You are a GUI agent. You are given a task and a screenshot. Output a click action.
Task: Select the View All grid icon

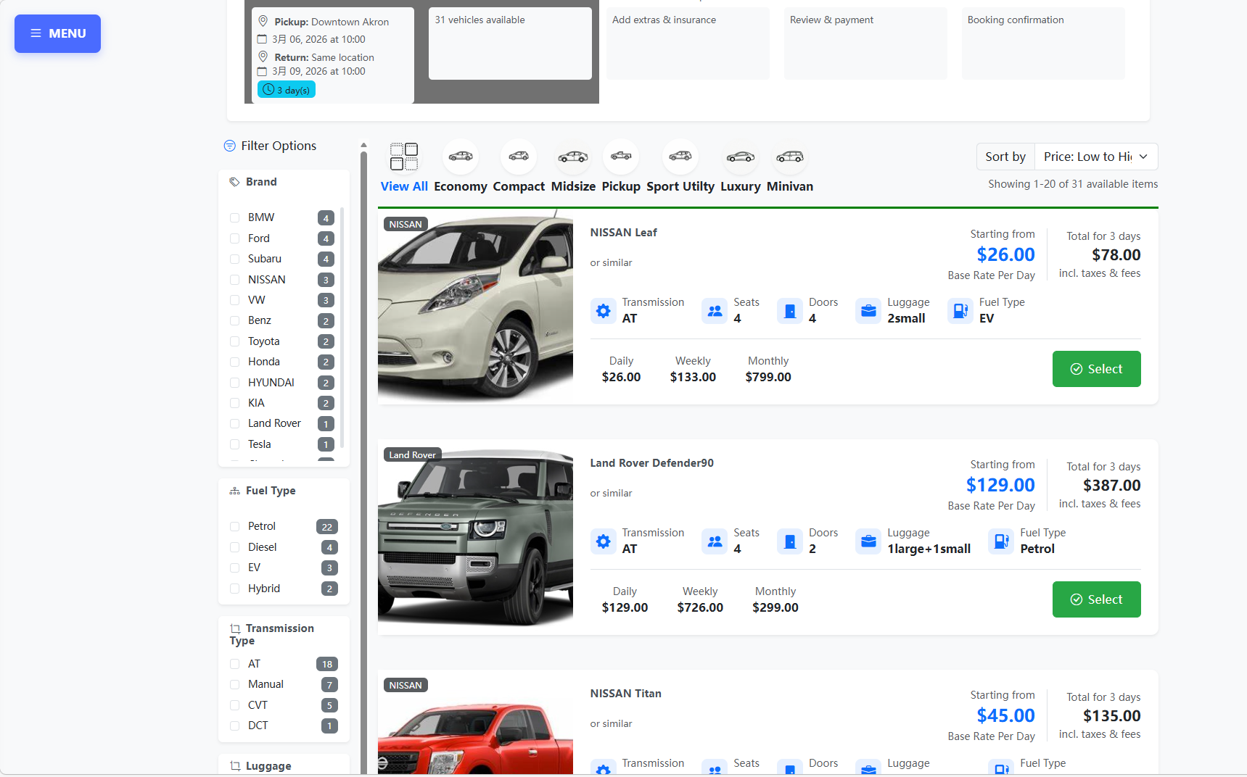pyautogui.click(x=403, y=157)
